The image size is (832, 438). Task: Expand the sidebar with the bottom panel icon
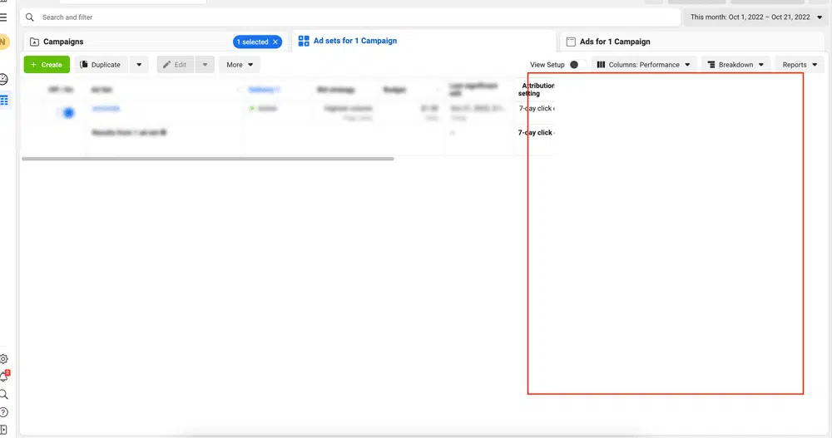click(x=3, y=429)
